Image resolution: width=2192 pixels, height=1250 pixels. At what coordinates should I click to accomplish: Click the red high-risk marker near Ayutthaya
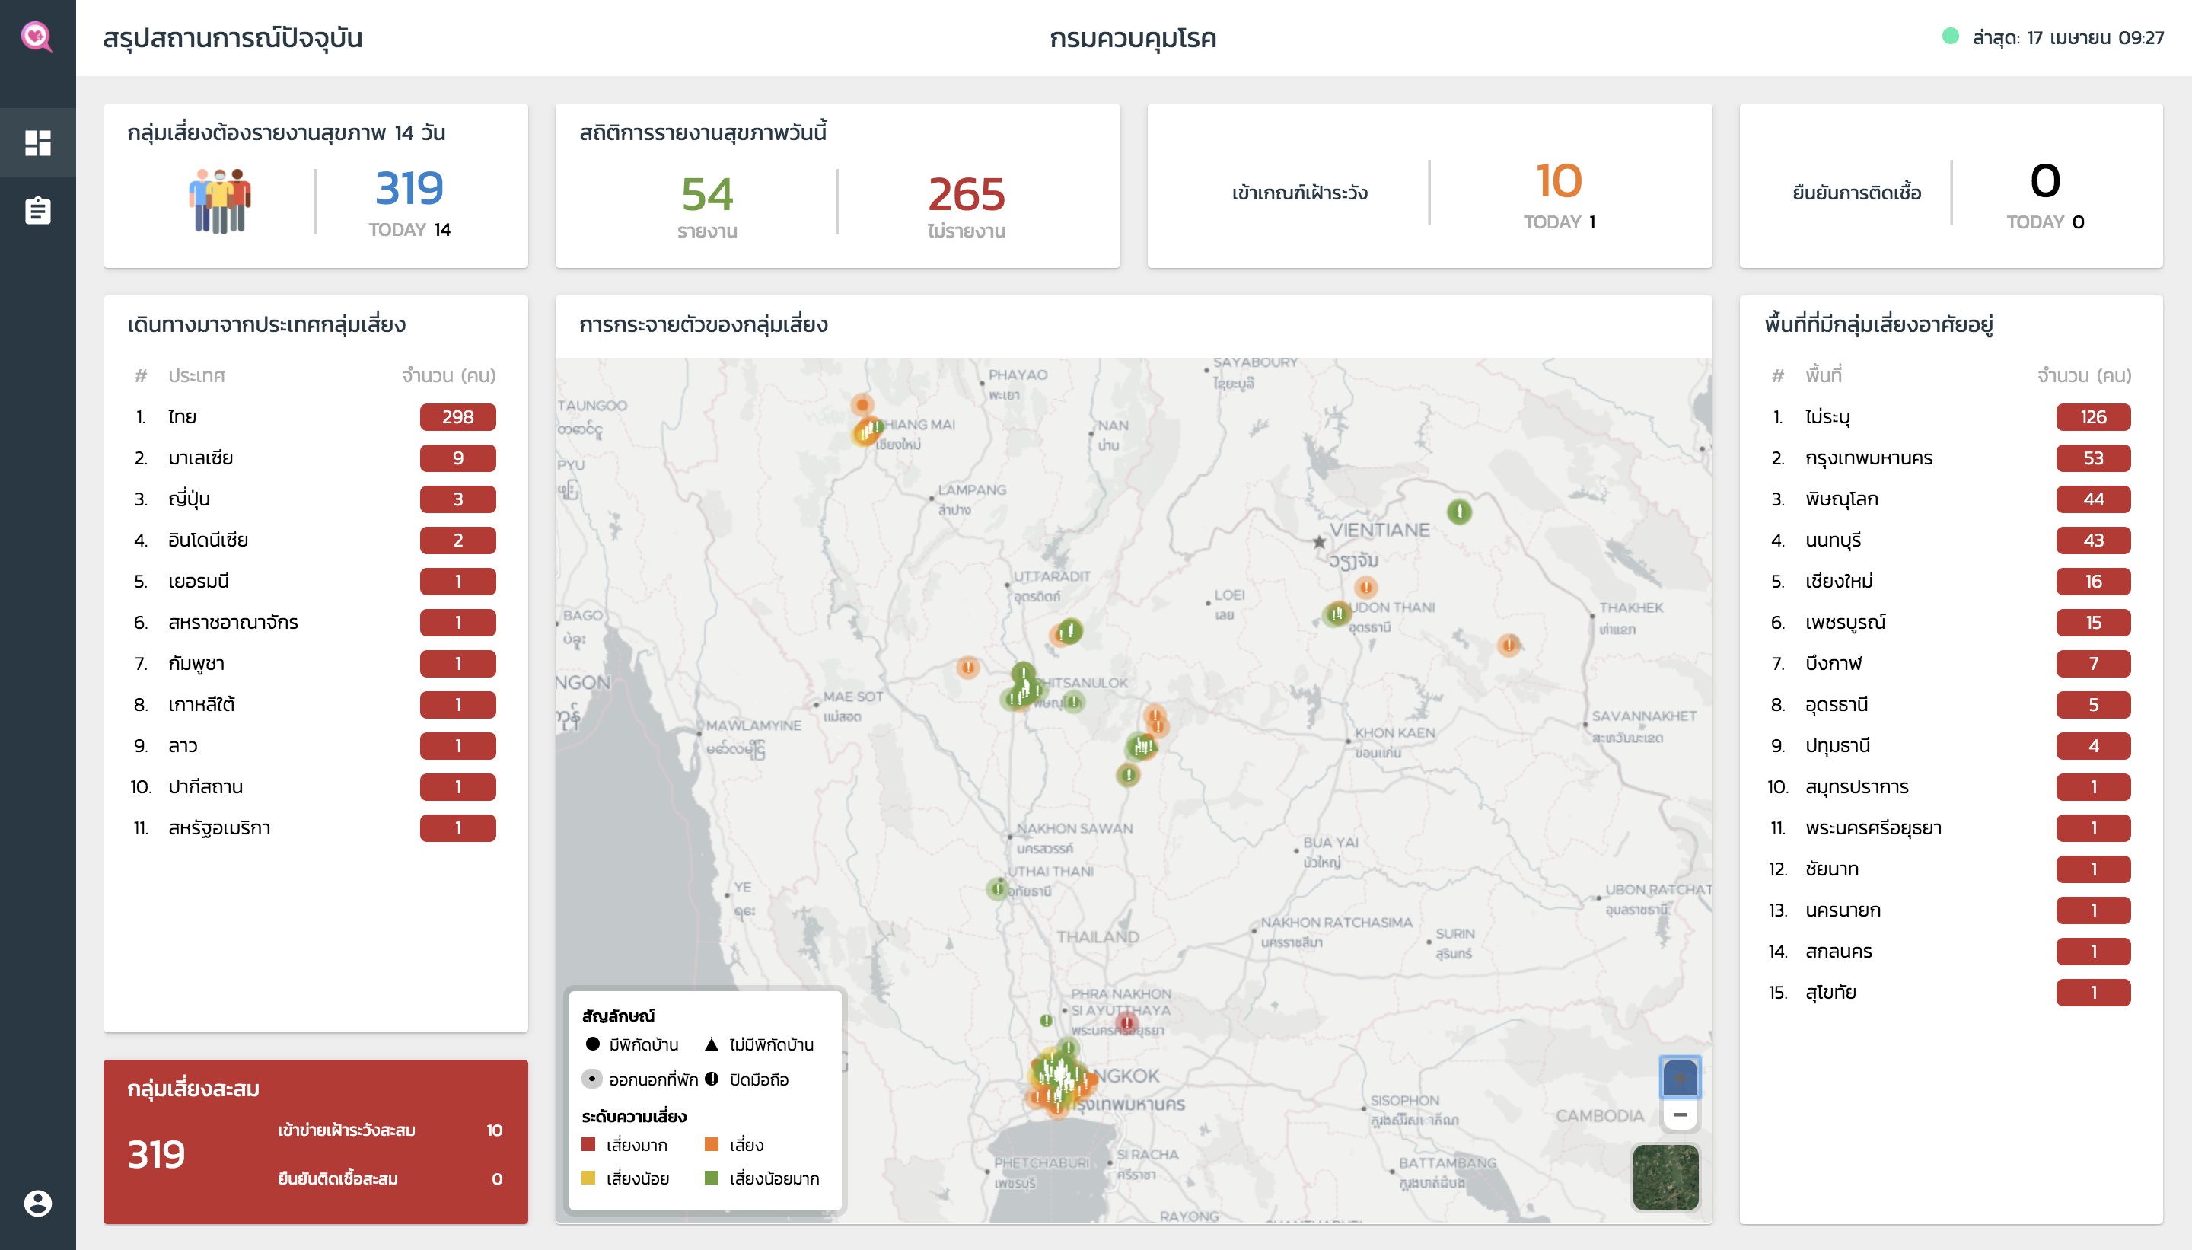coord(1127,1022)
